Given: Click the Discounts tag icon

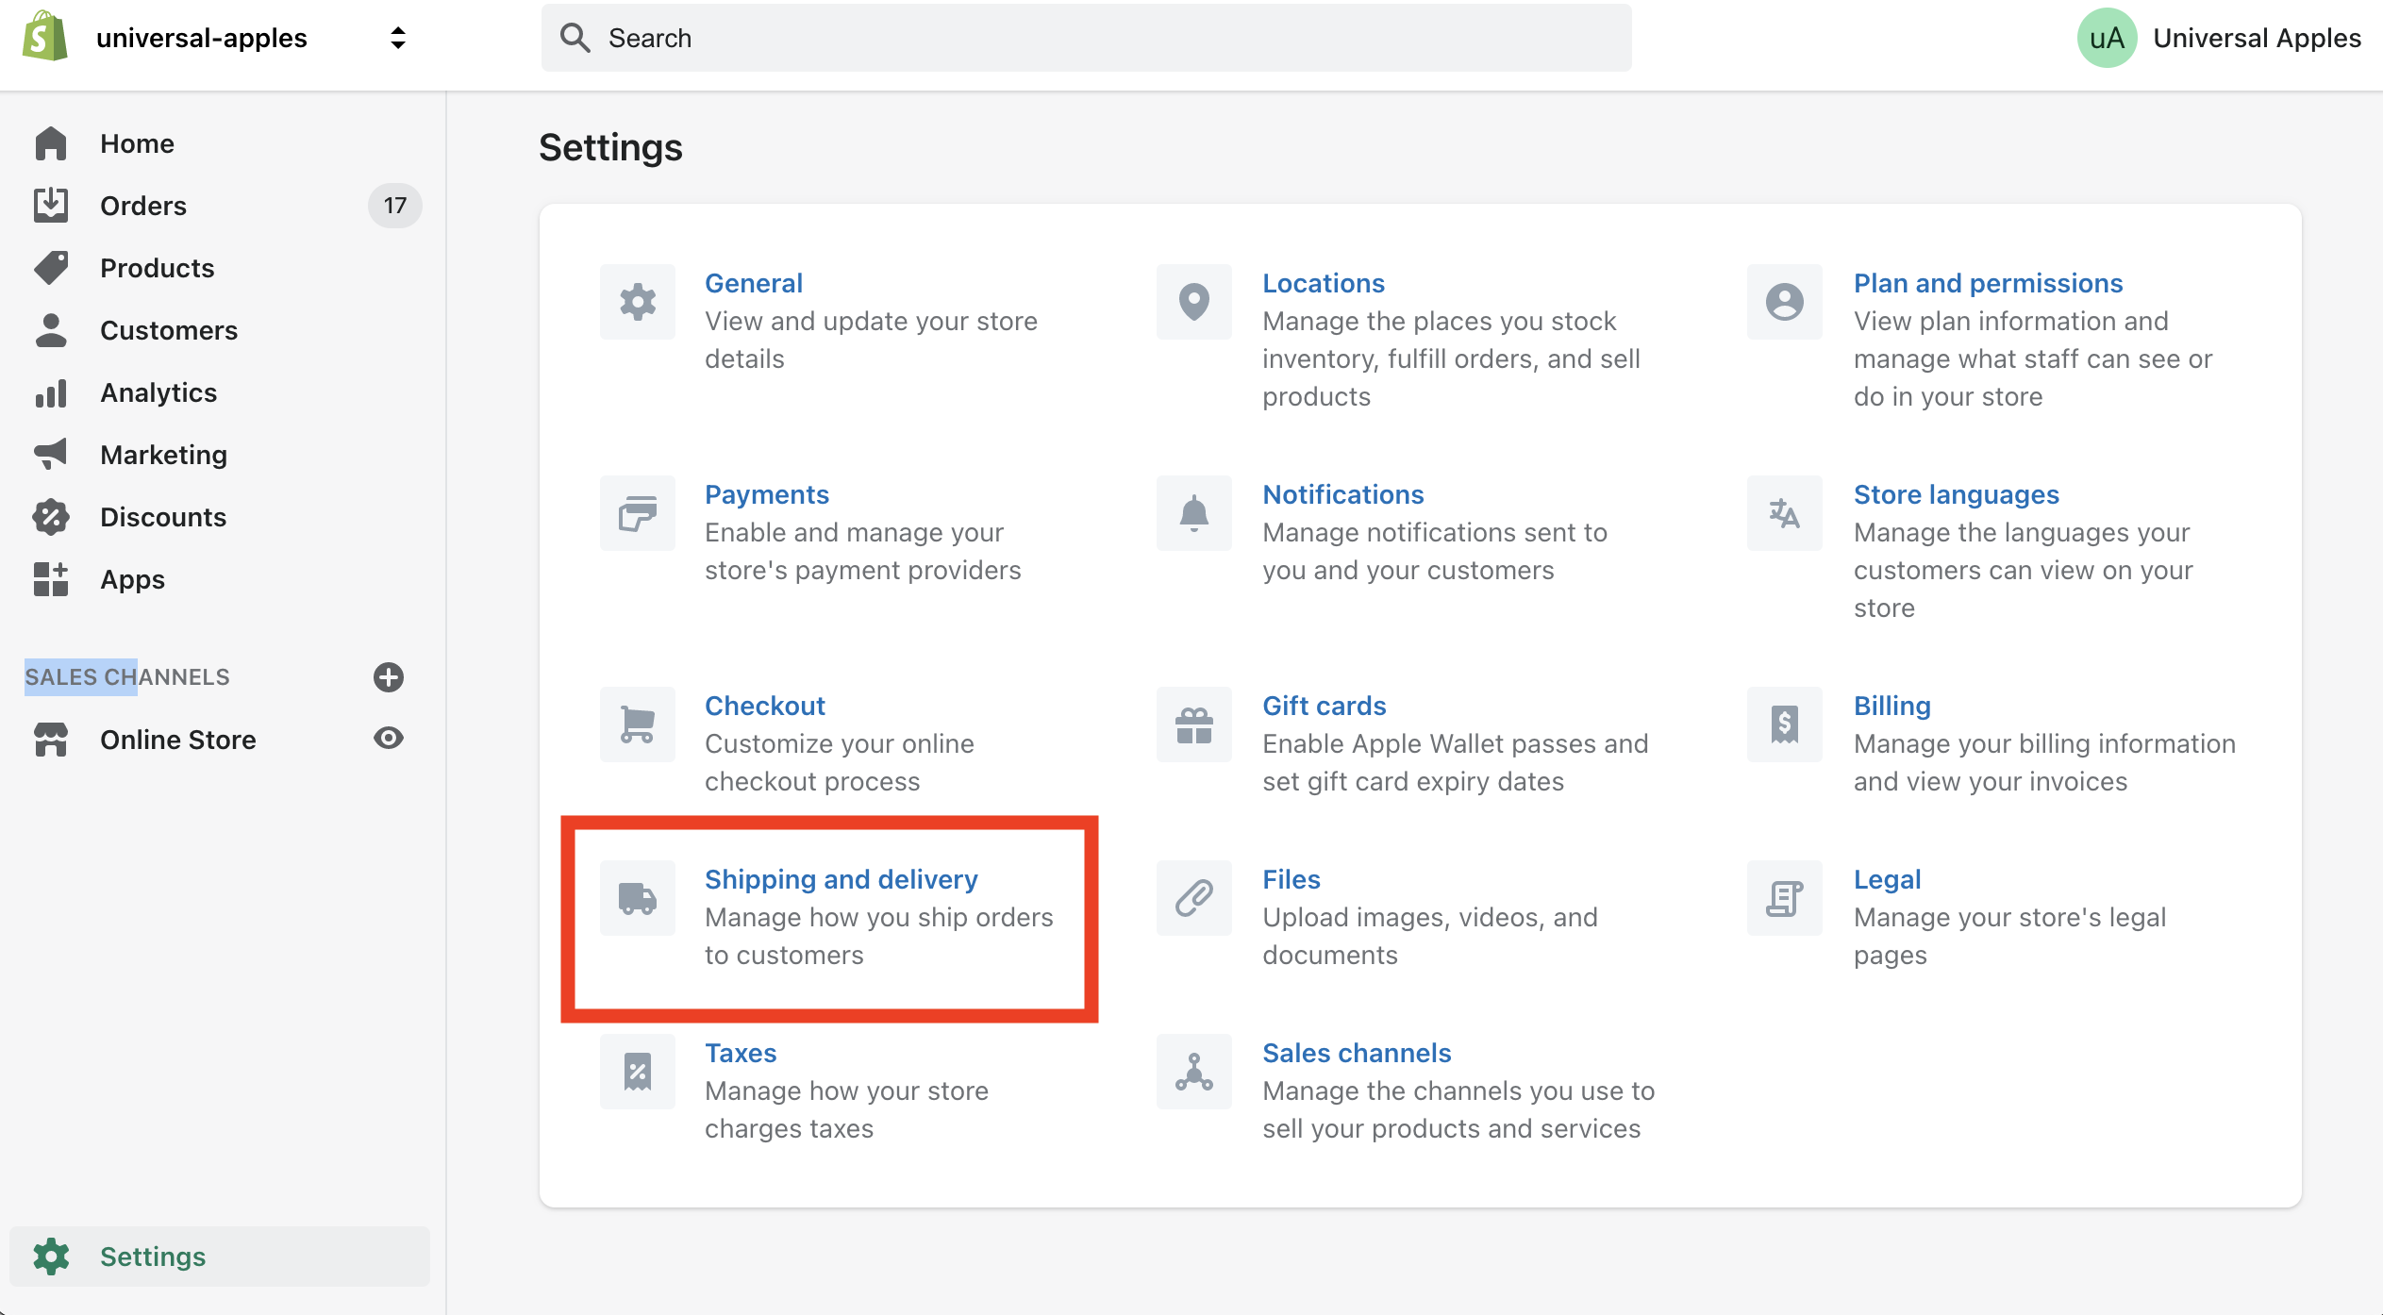Looking at the screenshot, I should pyautogui.click(x=47, y=515).
